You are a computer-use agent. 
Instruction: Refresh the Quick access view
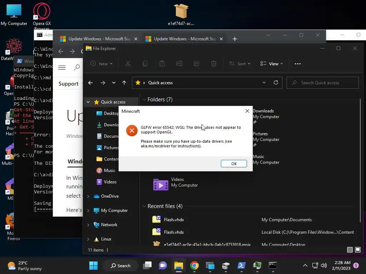coord(276,83)
